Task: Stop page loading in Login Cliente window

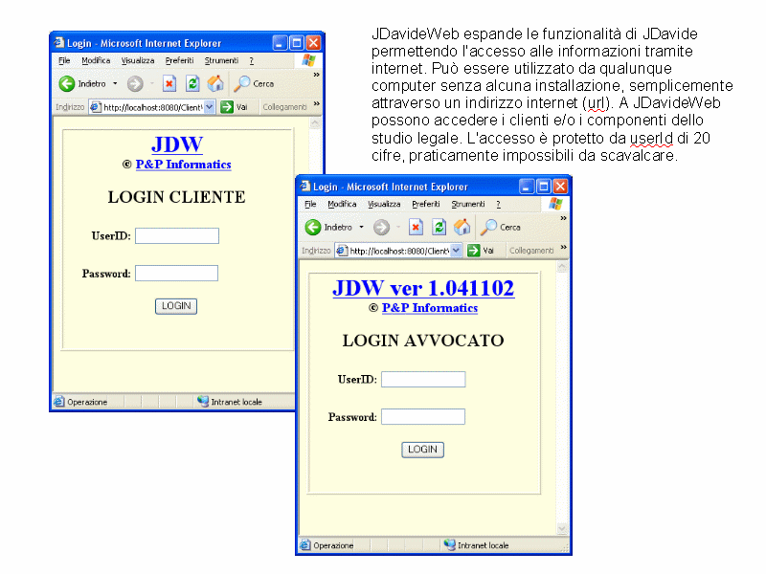Action: pos(169,84)
